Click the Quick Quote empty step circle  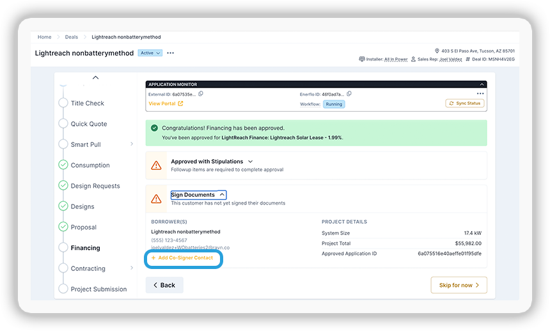click(63, 123)
